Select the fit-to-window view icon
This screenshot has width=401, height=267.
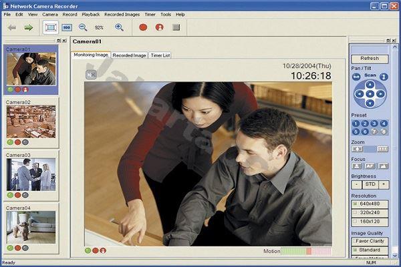click(50, 27)
